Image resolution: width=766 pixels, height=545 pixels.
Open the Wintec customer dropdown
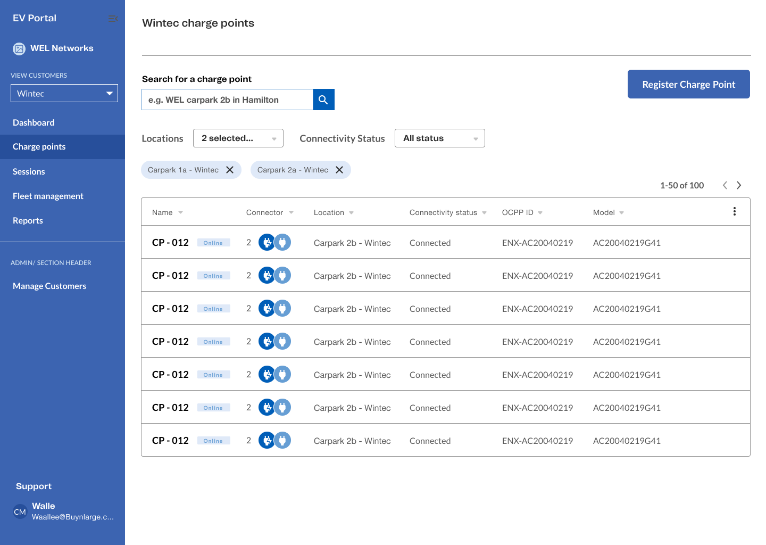(64, 94)
